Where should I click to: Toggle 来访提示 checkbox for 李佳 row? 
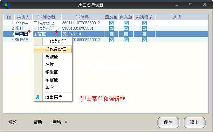coord(144,28)
